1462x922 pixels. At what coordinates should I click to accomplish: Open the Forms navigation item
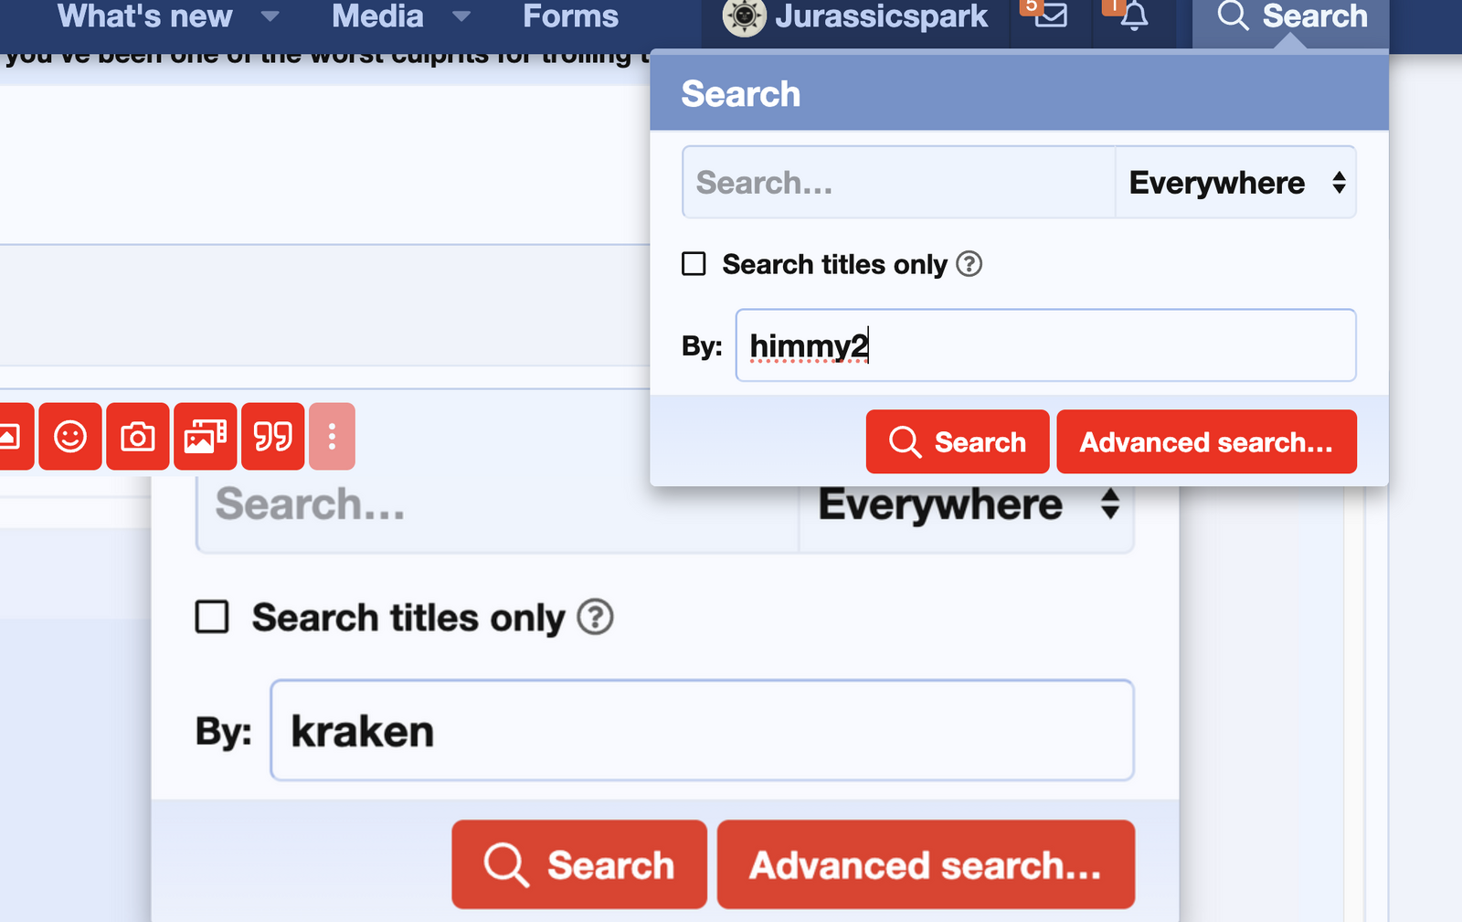pyautogui.click(x=570, y=16)
